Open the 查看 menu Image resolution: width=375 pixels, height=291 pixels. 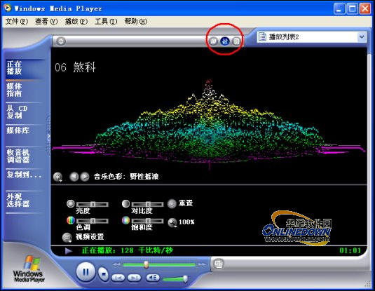point(46,22)
